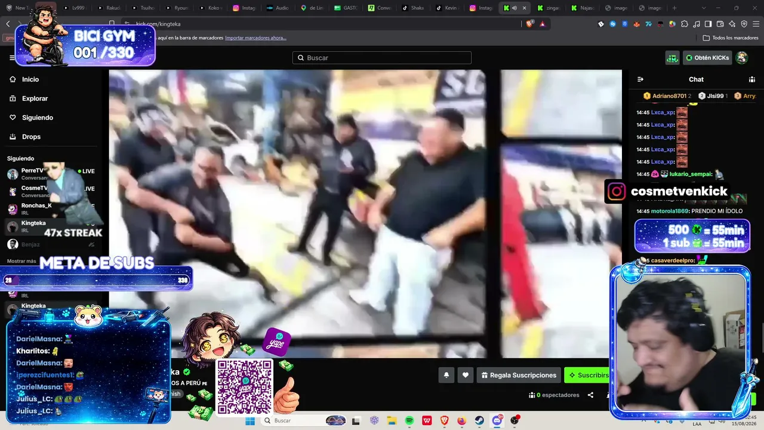Click the Kick address bar URL
This screenshot has height=430, width=764.
(158, 24)
